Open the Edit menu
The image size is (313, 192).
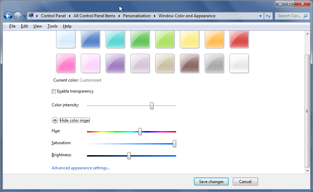pyautogui.click(x=24, y=26)
